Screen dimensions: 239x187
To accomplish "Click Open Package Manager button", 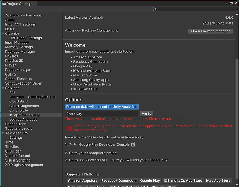I will 210,31.
